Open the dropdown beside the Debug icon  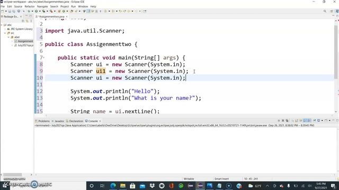pyautogui.click(x=32, y=11)
